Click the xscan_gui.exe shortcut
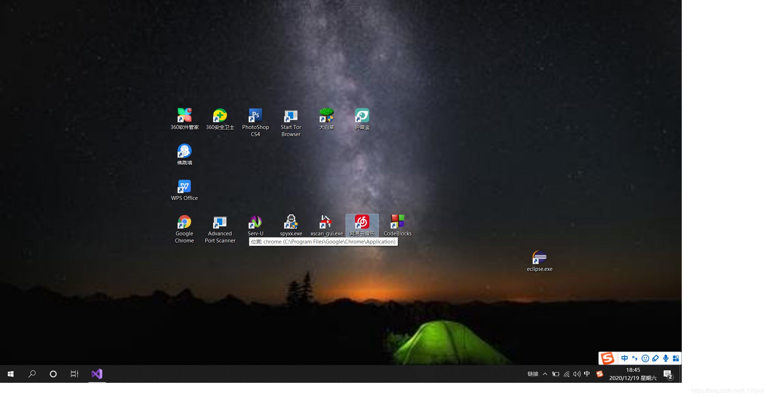This screenshot has width=767, height=397. (x=326, y=223)
